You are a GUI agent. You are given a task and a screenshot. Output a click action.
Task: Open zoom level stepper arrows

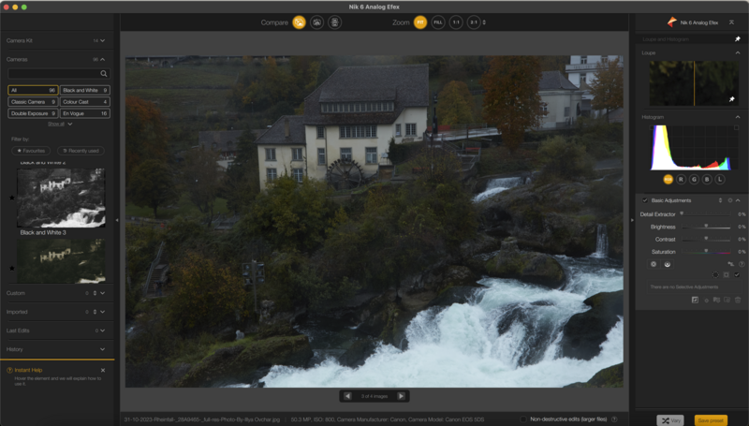click(x=484, y=22)
